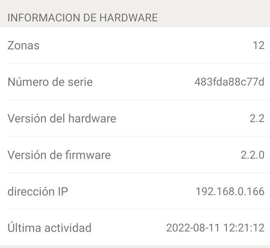Select the Número de serie label
The height and width of the screenshot is (248, 270).
[50, 82]
